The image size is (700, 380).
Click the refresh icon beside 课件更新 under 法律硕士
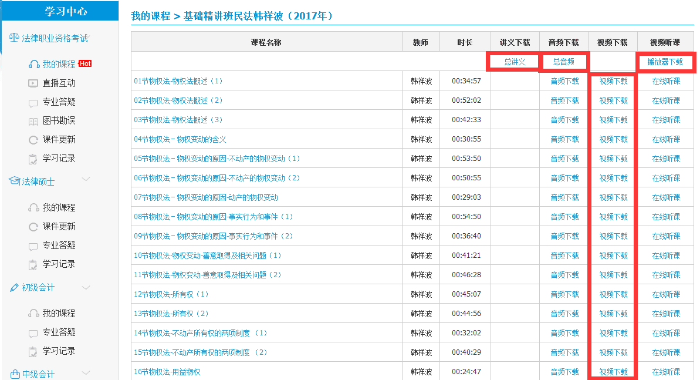(x=33, y=227)
